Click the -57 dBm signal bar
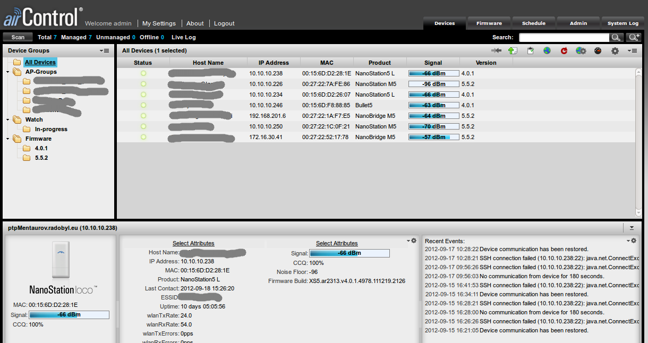 click(433, 137)
